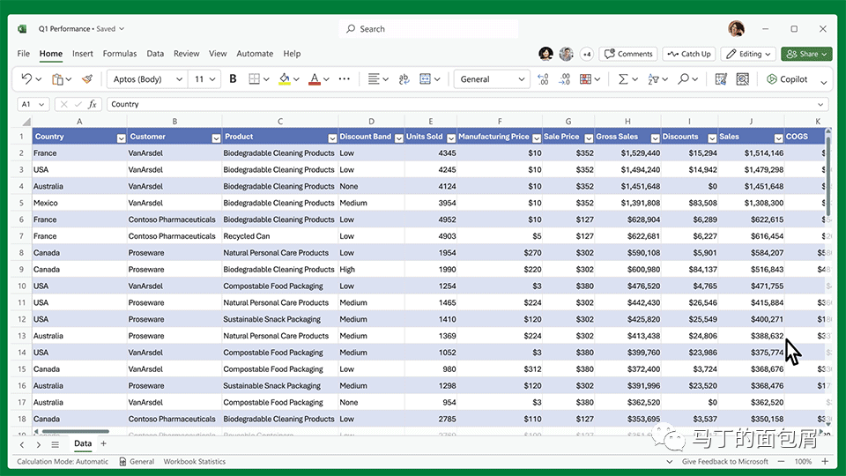Open the General number format dropdown
The height and width of the screenshot is (476, 846).
click(x=521, y=79)
